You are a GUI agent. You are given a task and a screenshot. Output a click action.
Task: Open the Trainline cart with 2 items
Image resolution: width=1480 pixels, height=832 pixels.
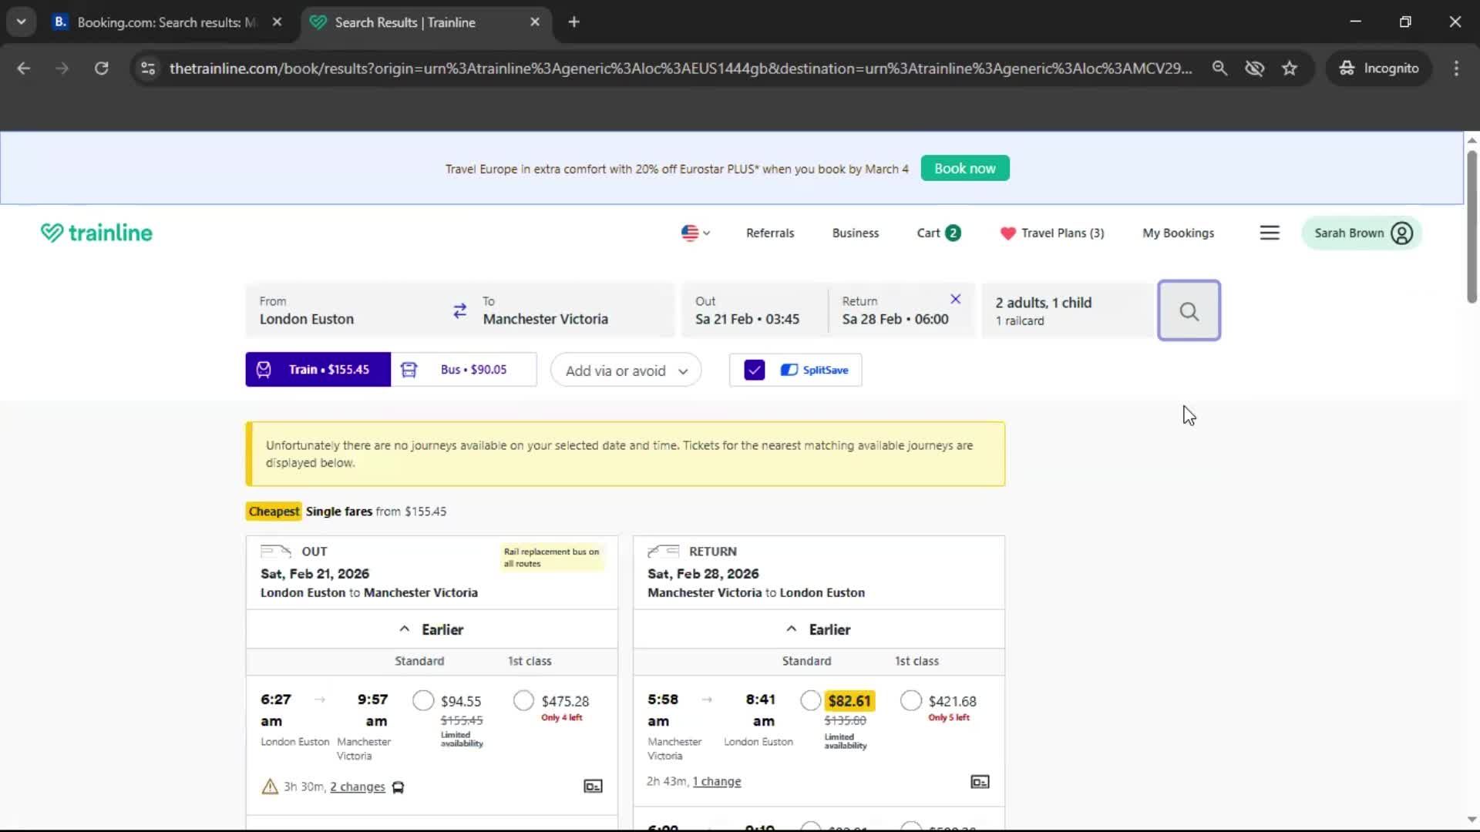coord(937,233)
